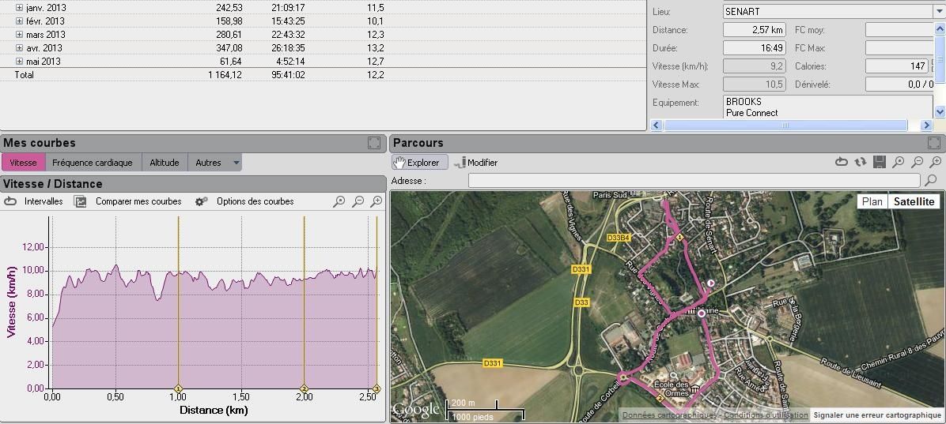Click the address search magnifier icon

coord(930,181)
